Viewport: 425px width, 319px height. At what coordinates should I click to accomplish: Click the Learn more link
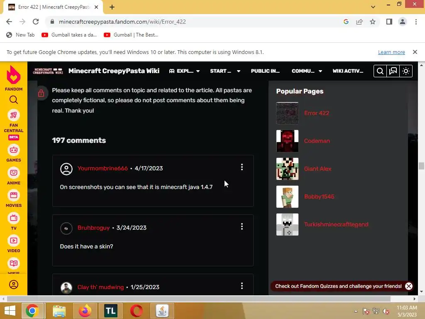[391, 52]
